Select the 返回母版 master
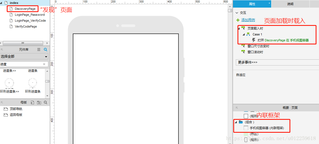This screenshot has height=144, width=319. (16, 115)
